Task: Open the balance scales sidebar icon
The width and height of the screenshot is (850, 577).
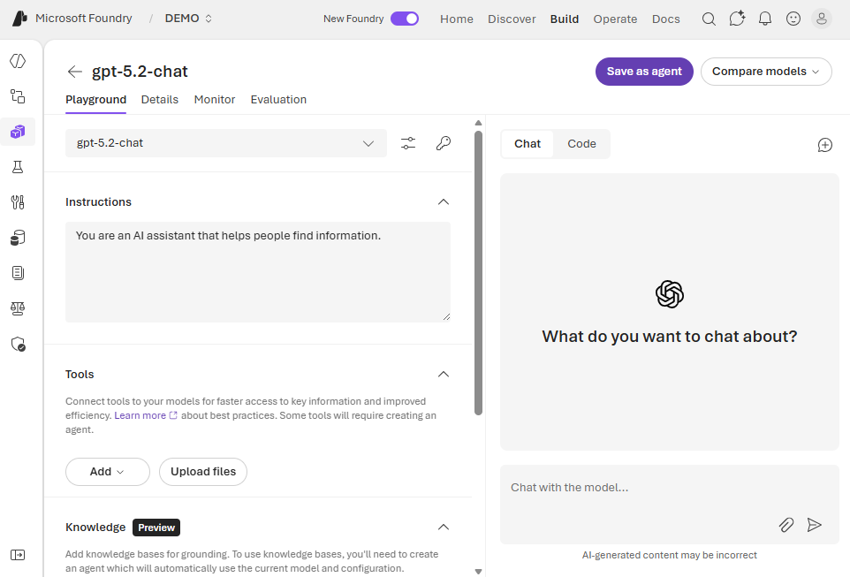Action: pyautogui.click(x=18, y=308)
